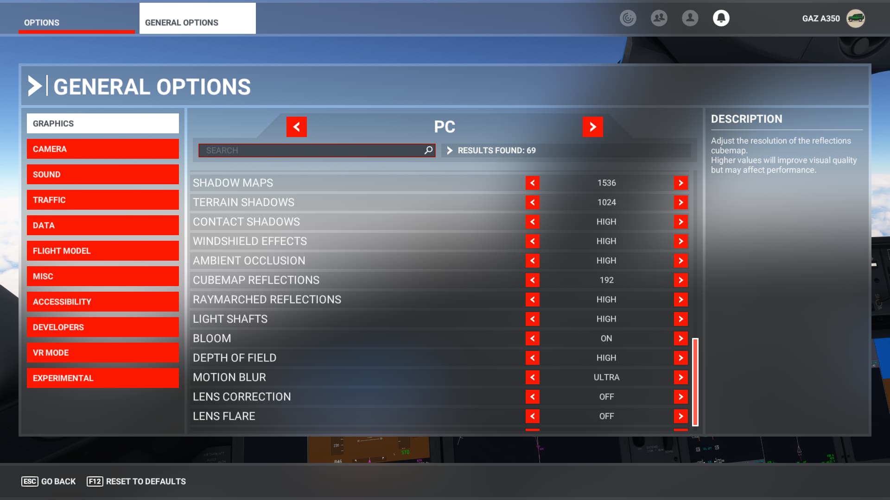Raise Depth of Field setting
The width and height of the screenshot is (890, 500).
click(x=680, y=358)
